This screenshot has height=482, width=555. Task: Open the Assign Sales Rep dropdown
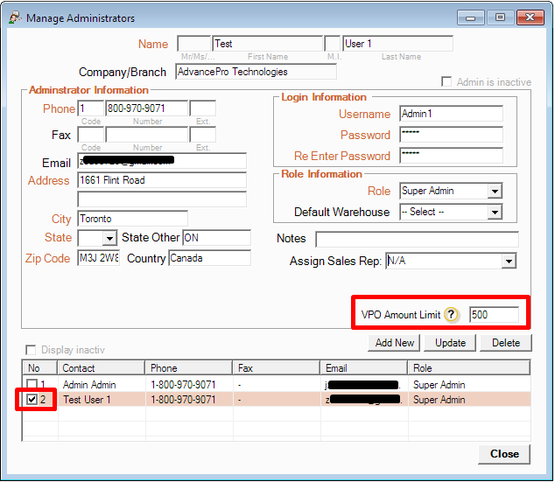(509, 261)
